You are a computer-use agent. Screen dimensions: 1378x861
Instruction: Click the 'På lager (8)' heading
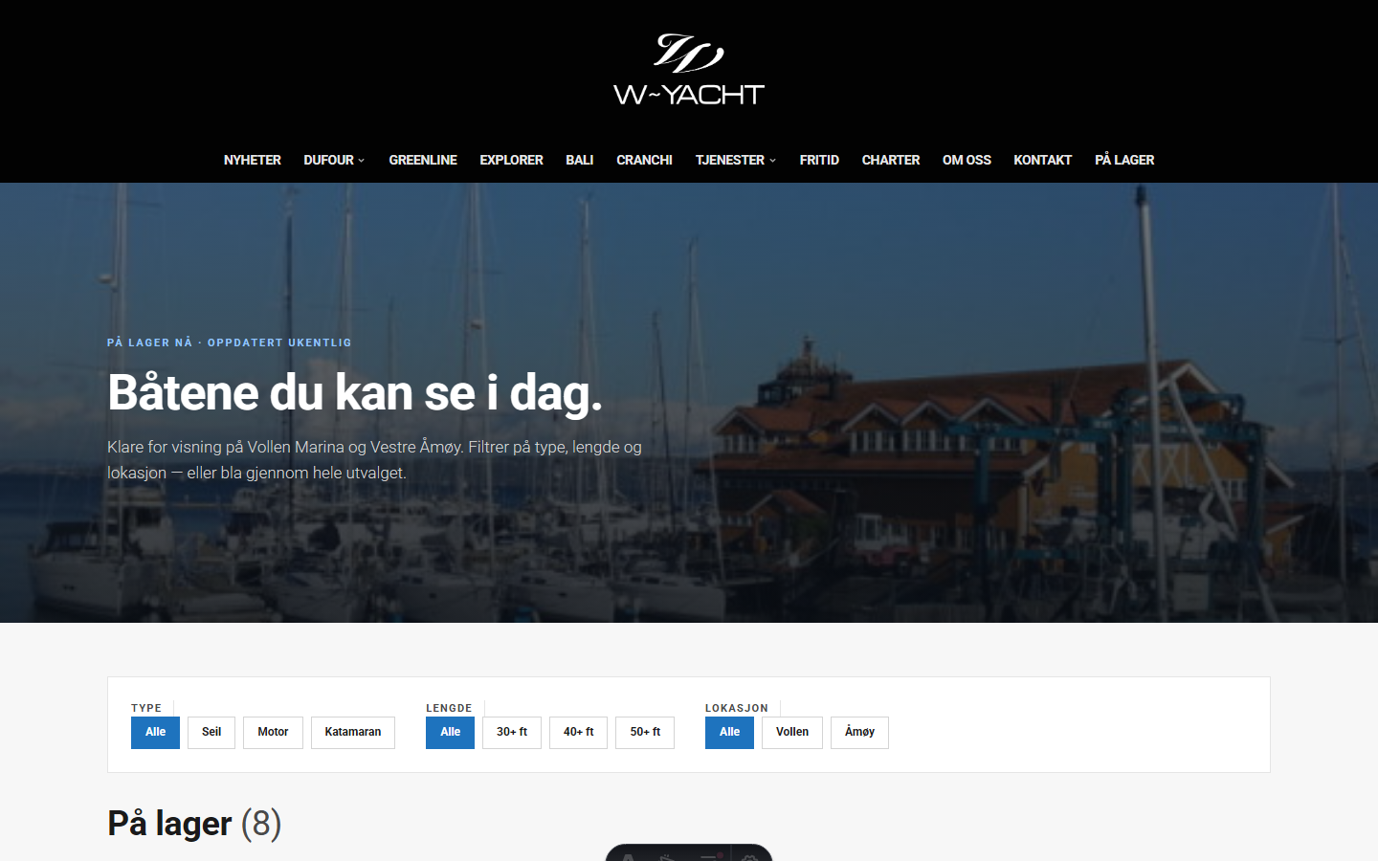194,824
